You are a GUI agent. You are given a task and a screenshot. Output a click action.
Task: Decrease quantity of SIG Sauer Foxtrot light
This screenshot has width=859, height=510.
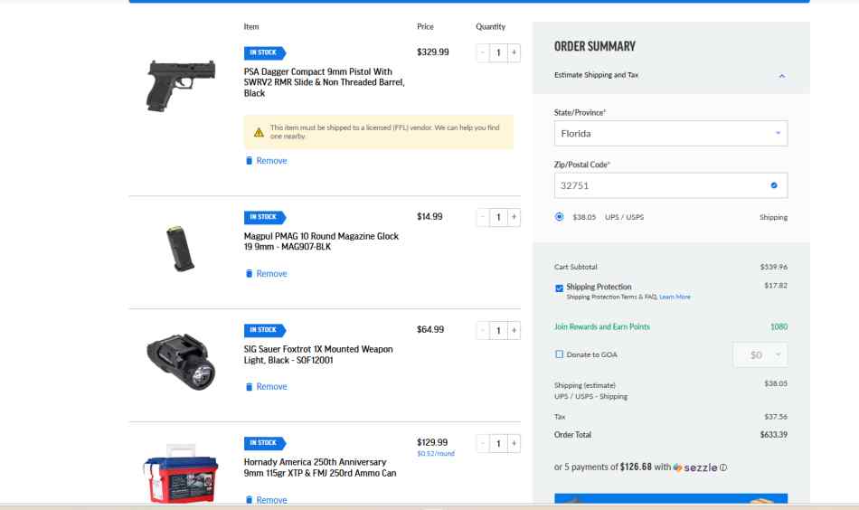[483, 330]
